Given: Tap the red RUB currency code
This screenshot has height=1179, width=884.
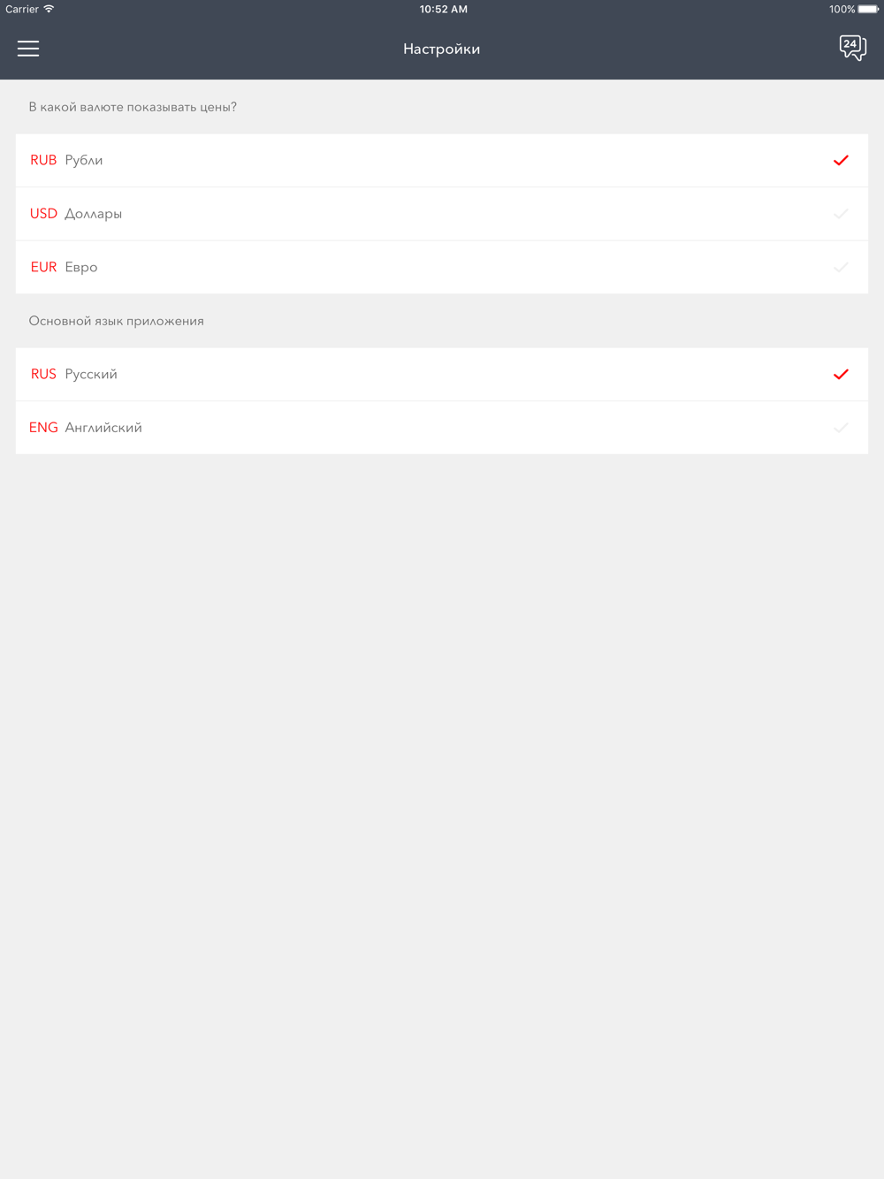Looking at the screenshot, I should [43, 160].
